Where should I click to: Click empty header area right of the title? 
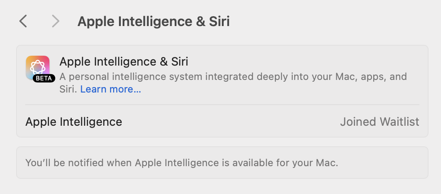pos(332,22)
